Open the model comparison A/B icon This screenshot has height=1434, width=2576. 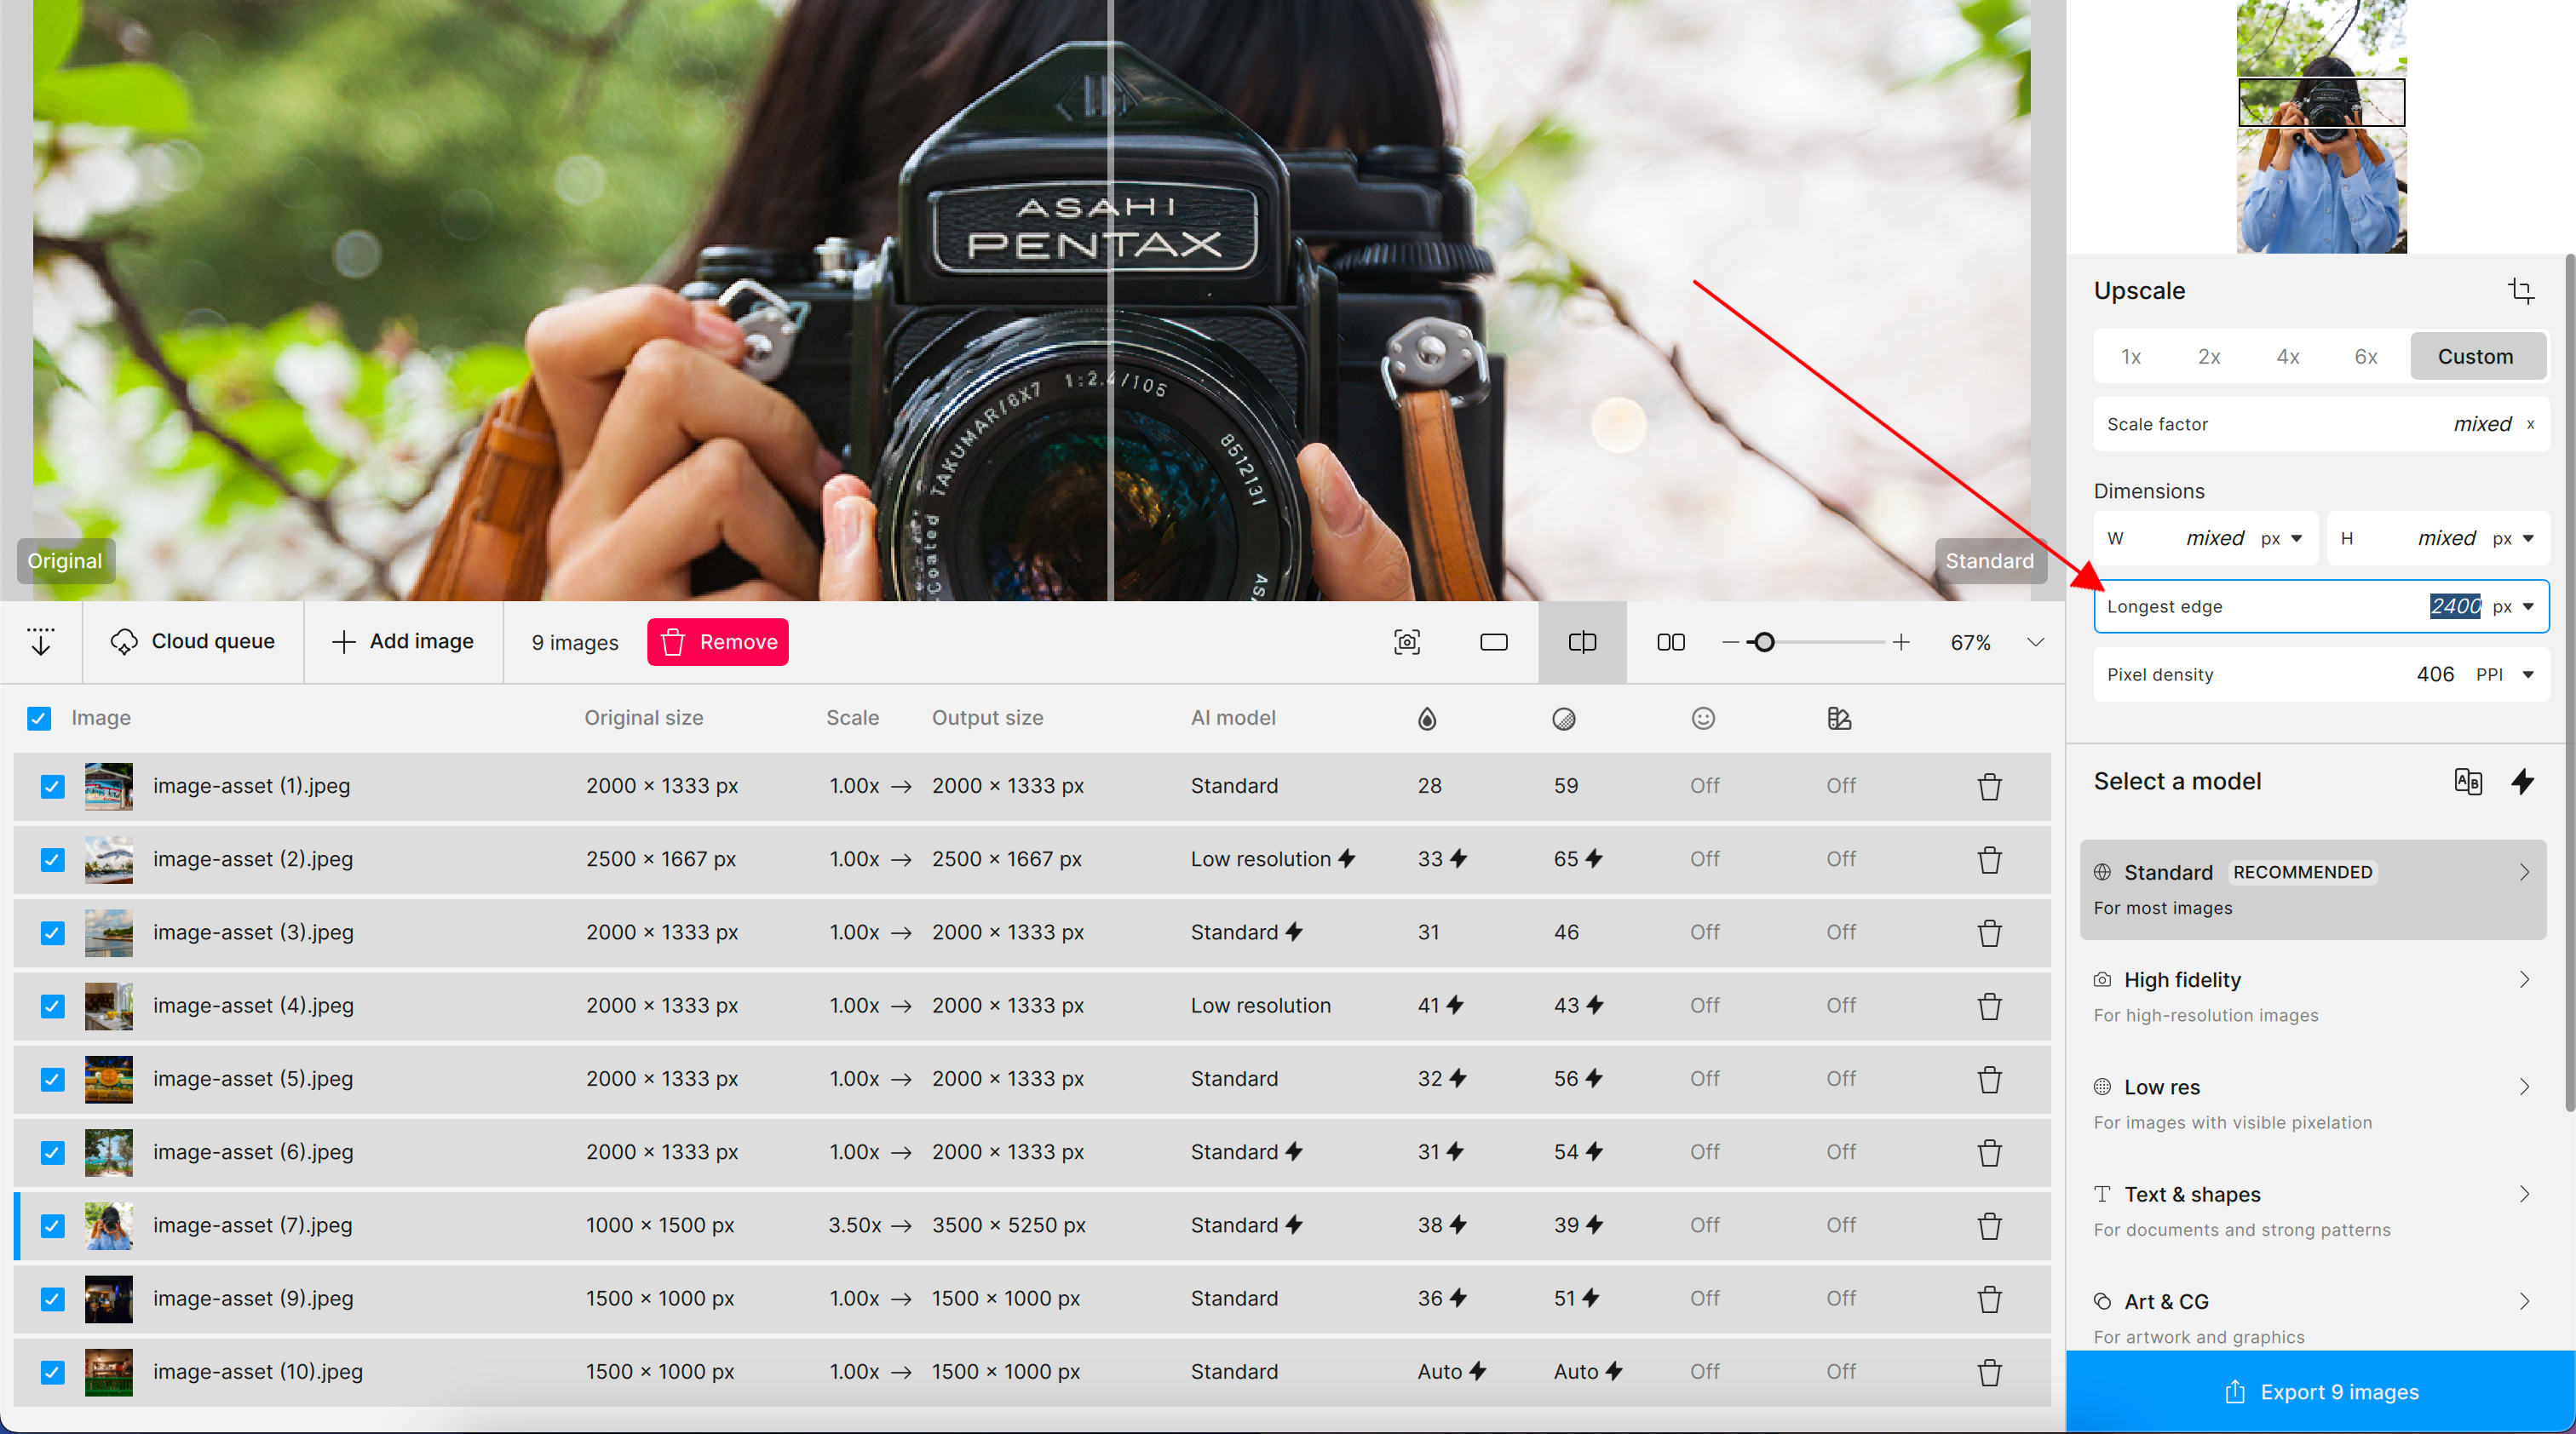pyautogui.click(x=2467, y=782)
